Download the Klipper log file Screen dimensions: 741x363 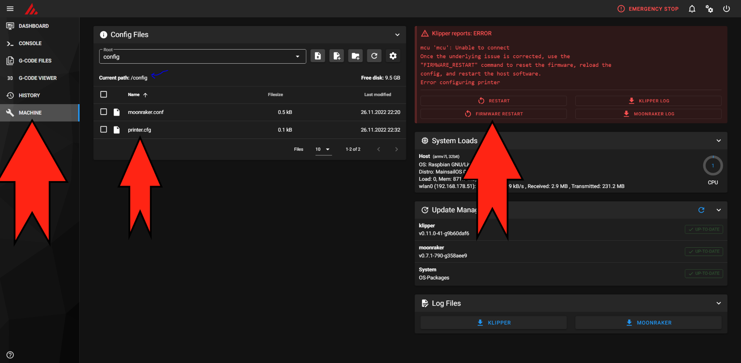pos(494,323)
